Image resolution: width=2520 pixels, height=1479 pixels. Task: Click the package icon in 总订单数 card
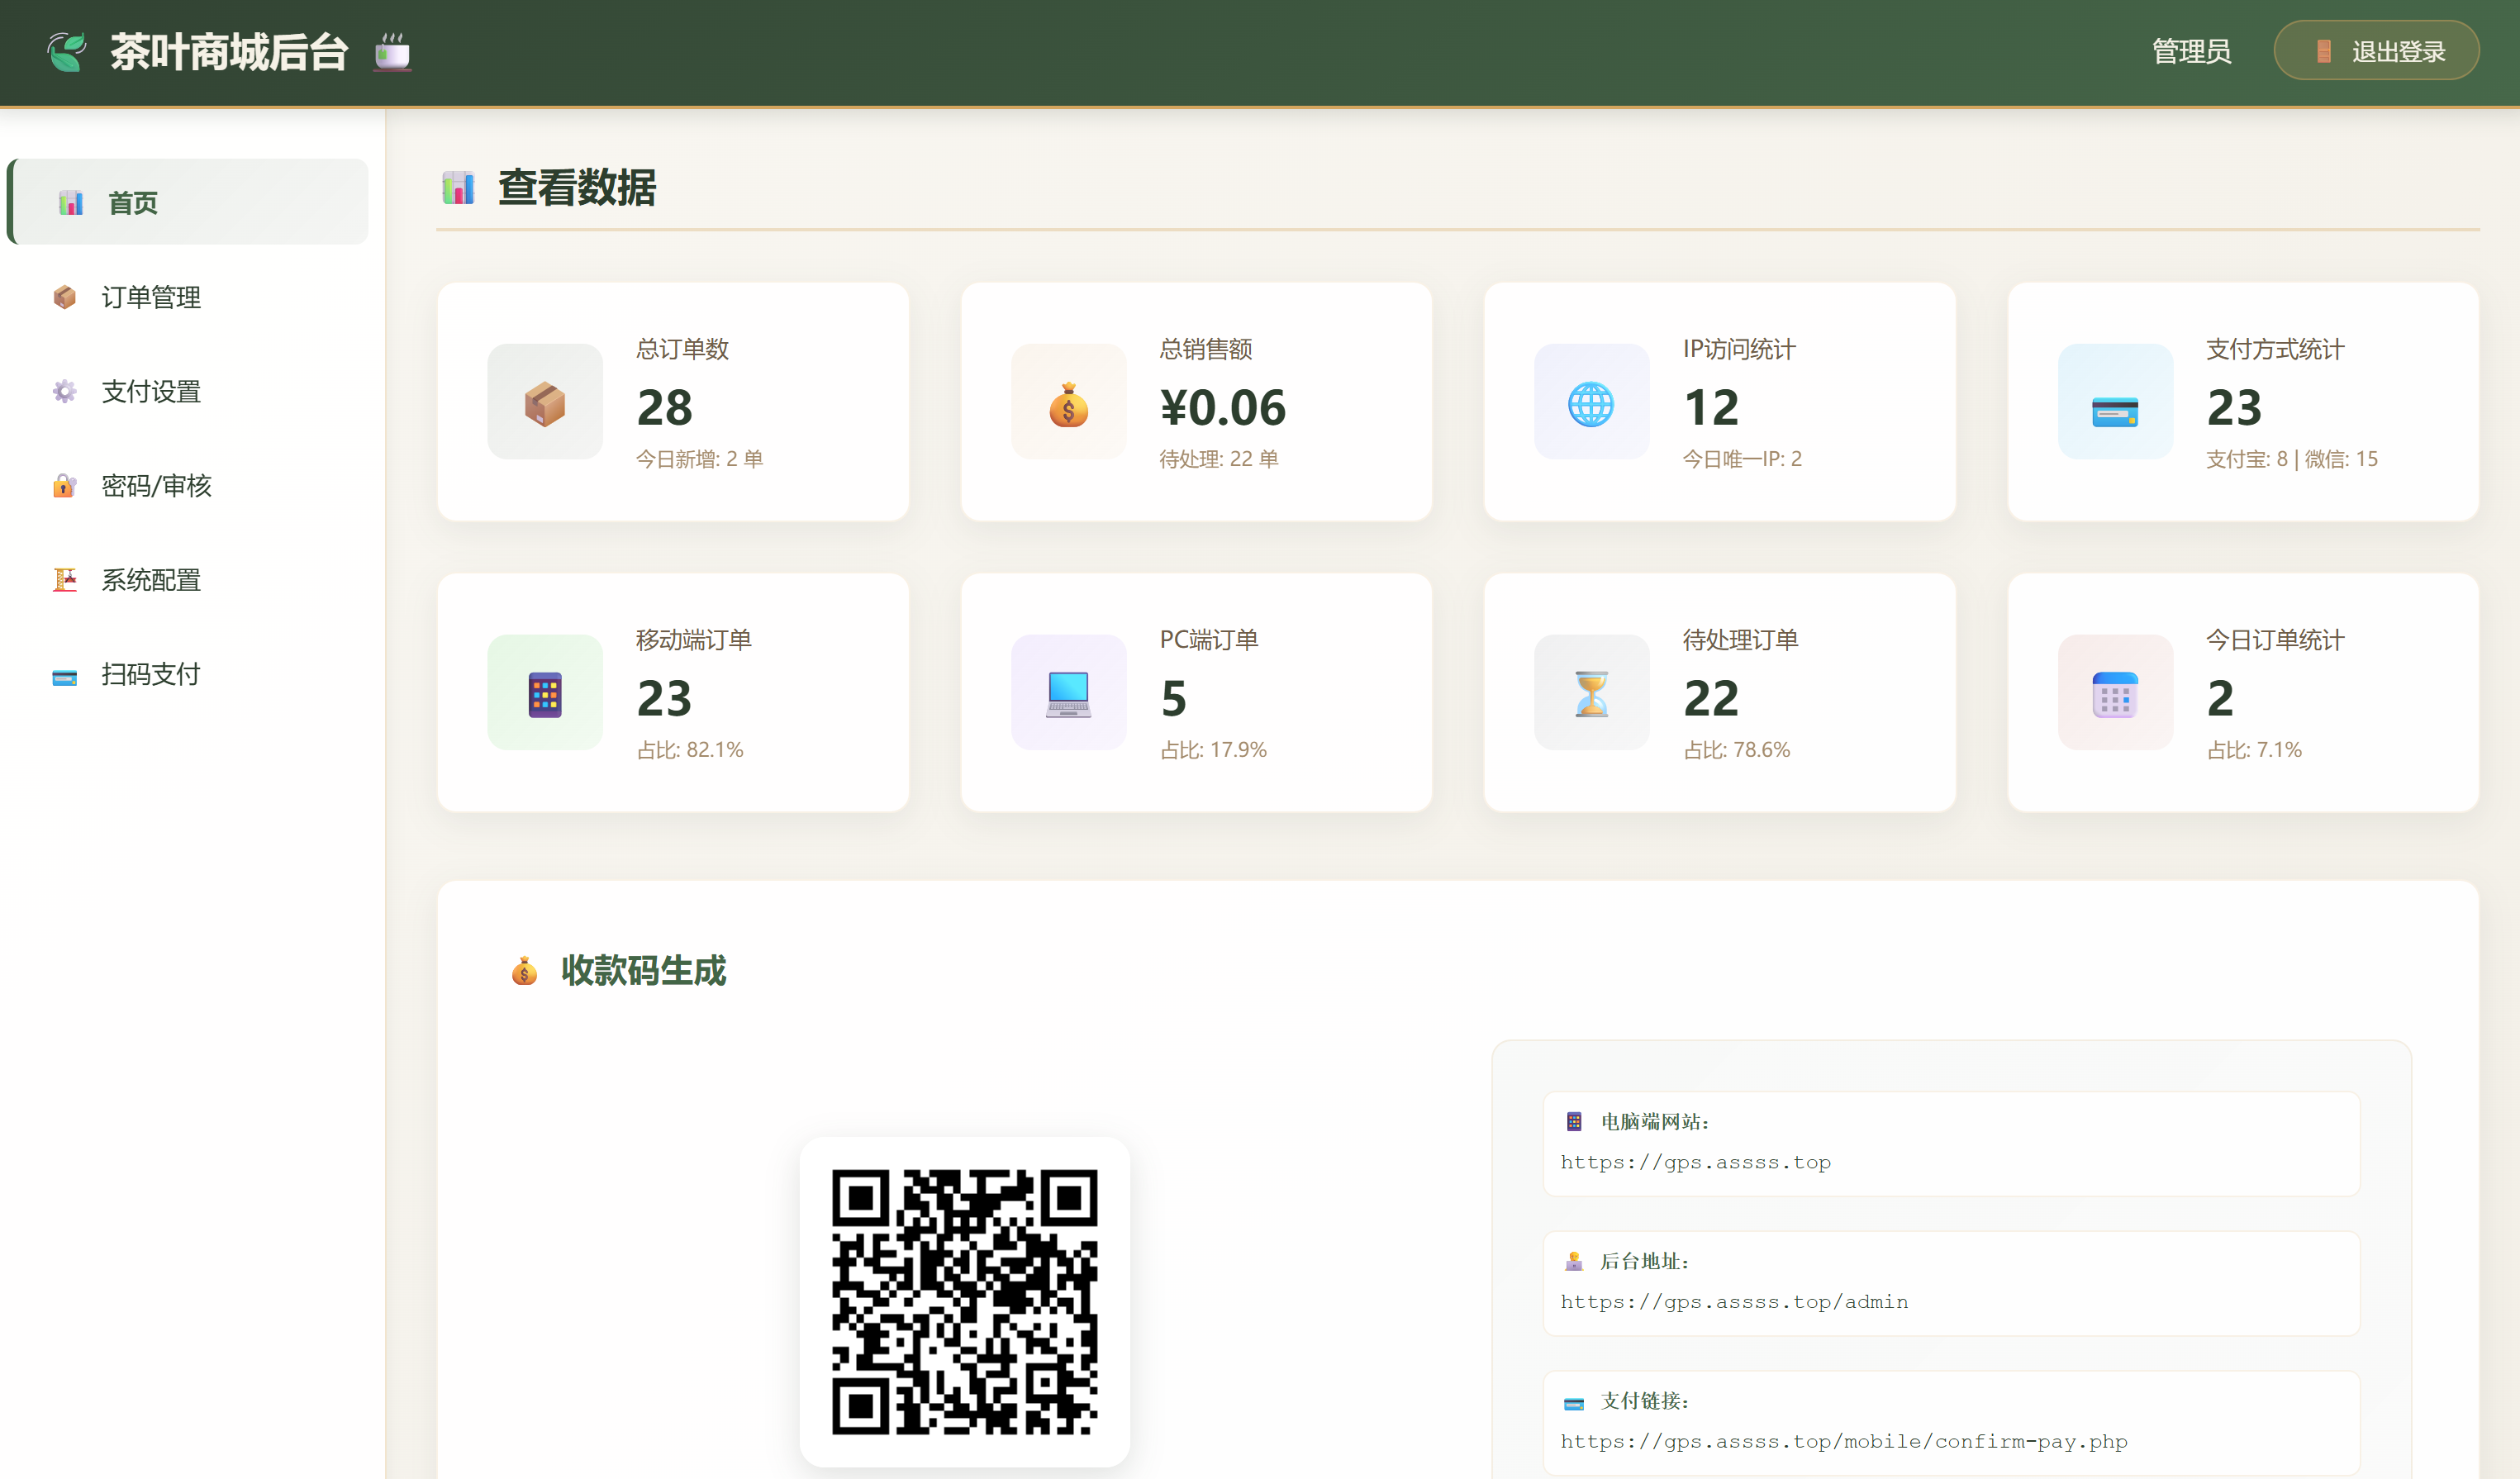coord(545,403)
